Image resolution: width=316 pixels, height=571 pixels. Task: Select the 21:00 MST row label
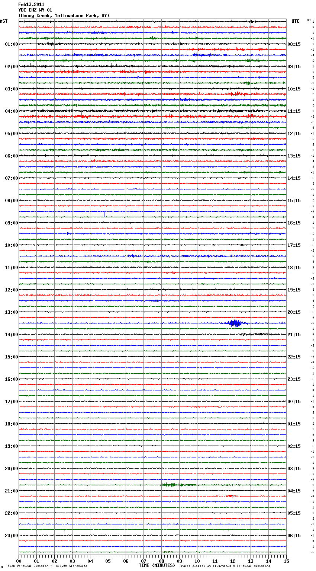click(12, 491)
